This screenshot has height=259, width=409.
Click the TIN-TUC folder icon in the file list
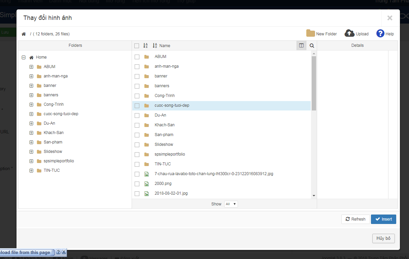(x=146, y=164)
